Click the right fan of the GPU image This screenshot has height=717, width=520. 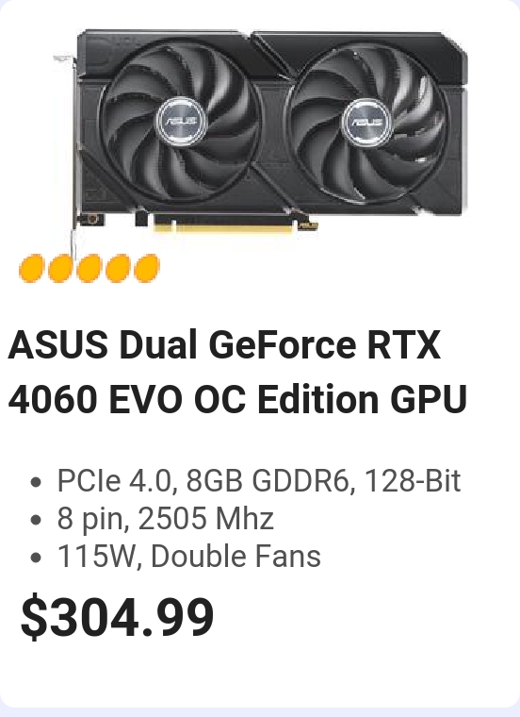[367, 122]
